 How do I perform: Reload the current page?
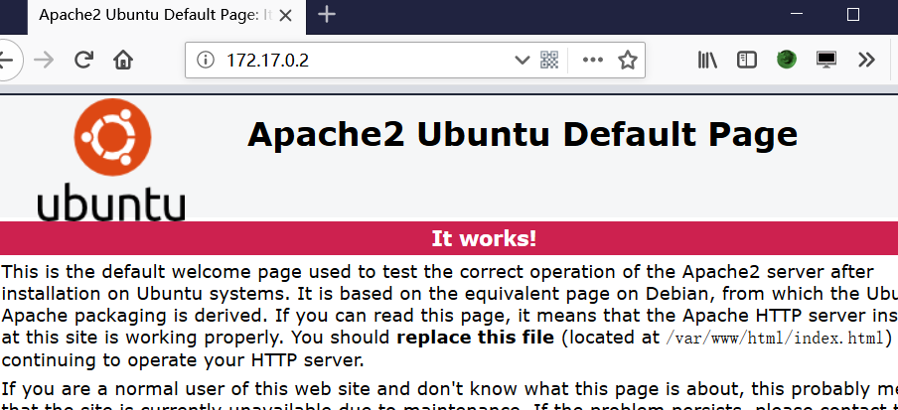(84, 60)
